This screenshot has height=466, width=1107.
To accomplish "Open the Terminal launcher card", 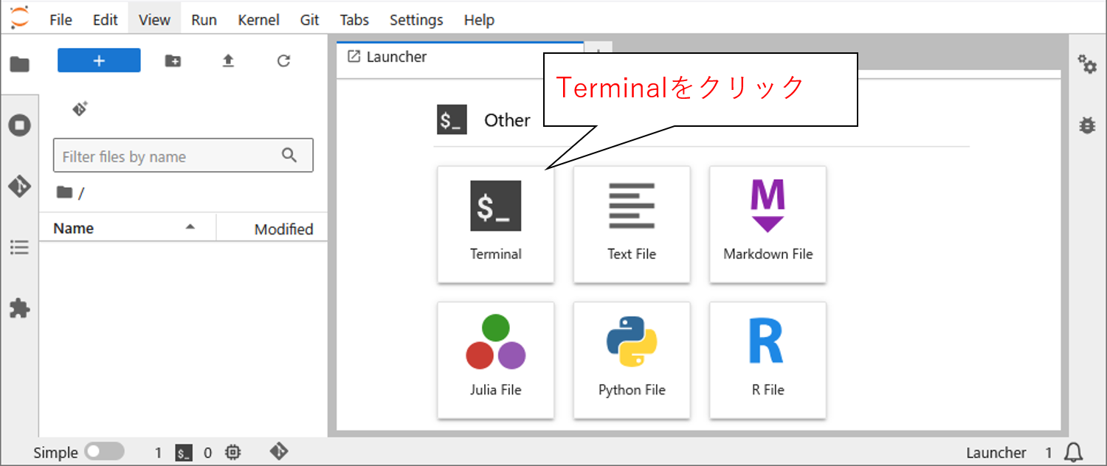I will (x=496, y=224).
